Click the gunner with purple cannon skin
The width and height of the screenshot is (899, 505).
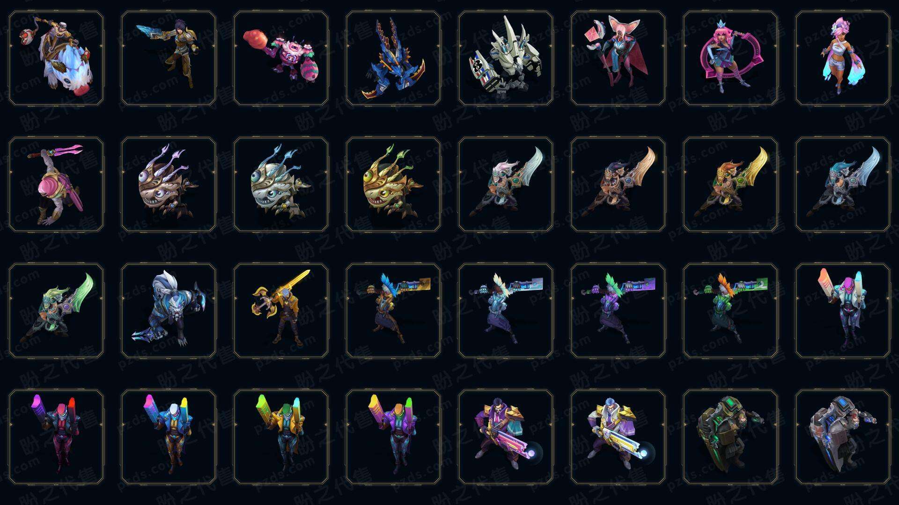pyautogui.click(x=506, y=437)
